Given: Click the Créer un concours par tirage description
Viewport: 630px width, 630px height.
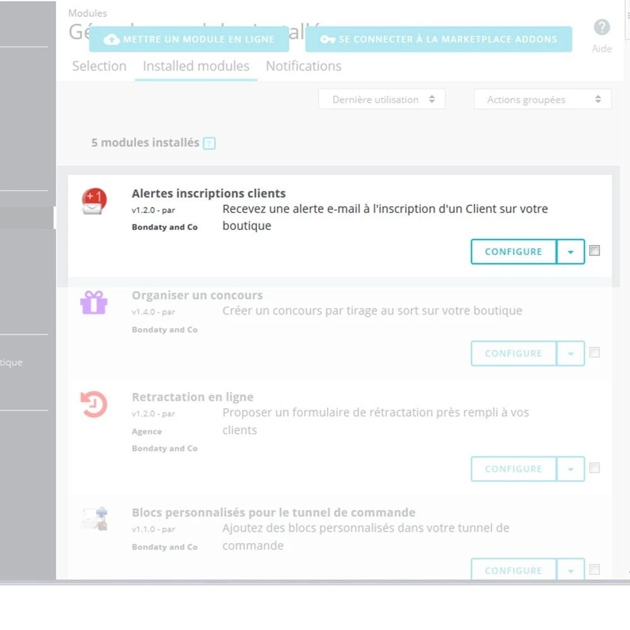Looking at the screenshot, I should point(372,311).
